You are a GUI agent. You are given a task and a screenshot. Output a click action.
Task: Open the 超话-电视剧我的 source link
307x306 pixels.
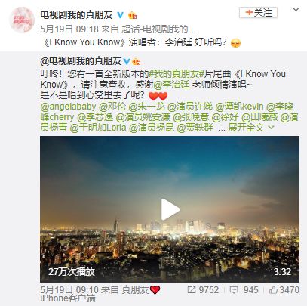158,29
